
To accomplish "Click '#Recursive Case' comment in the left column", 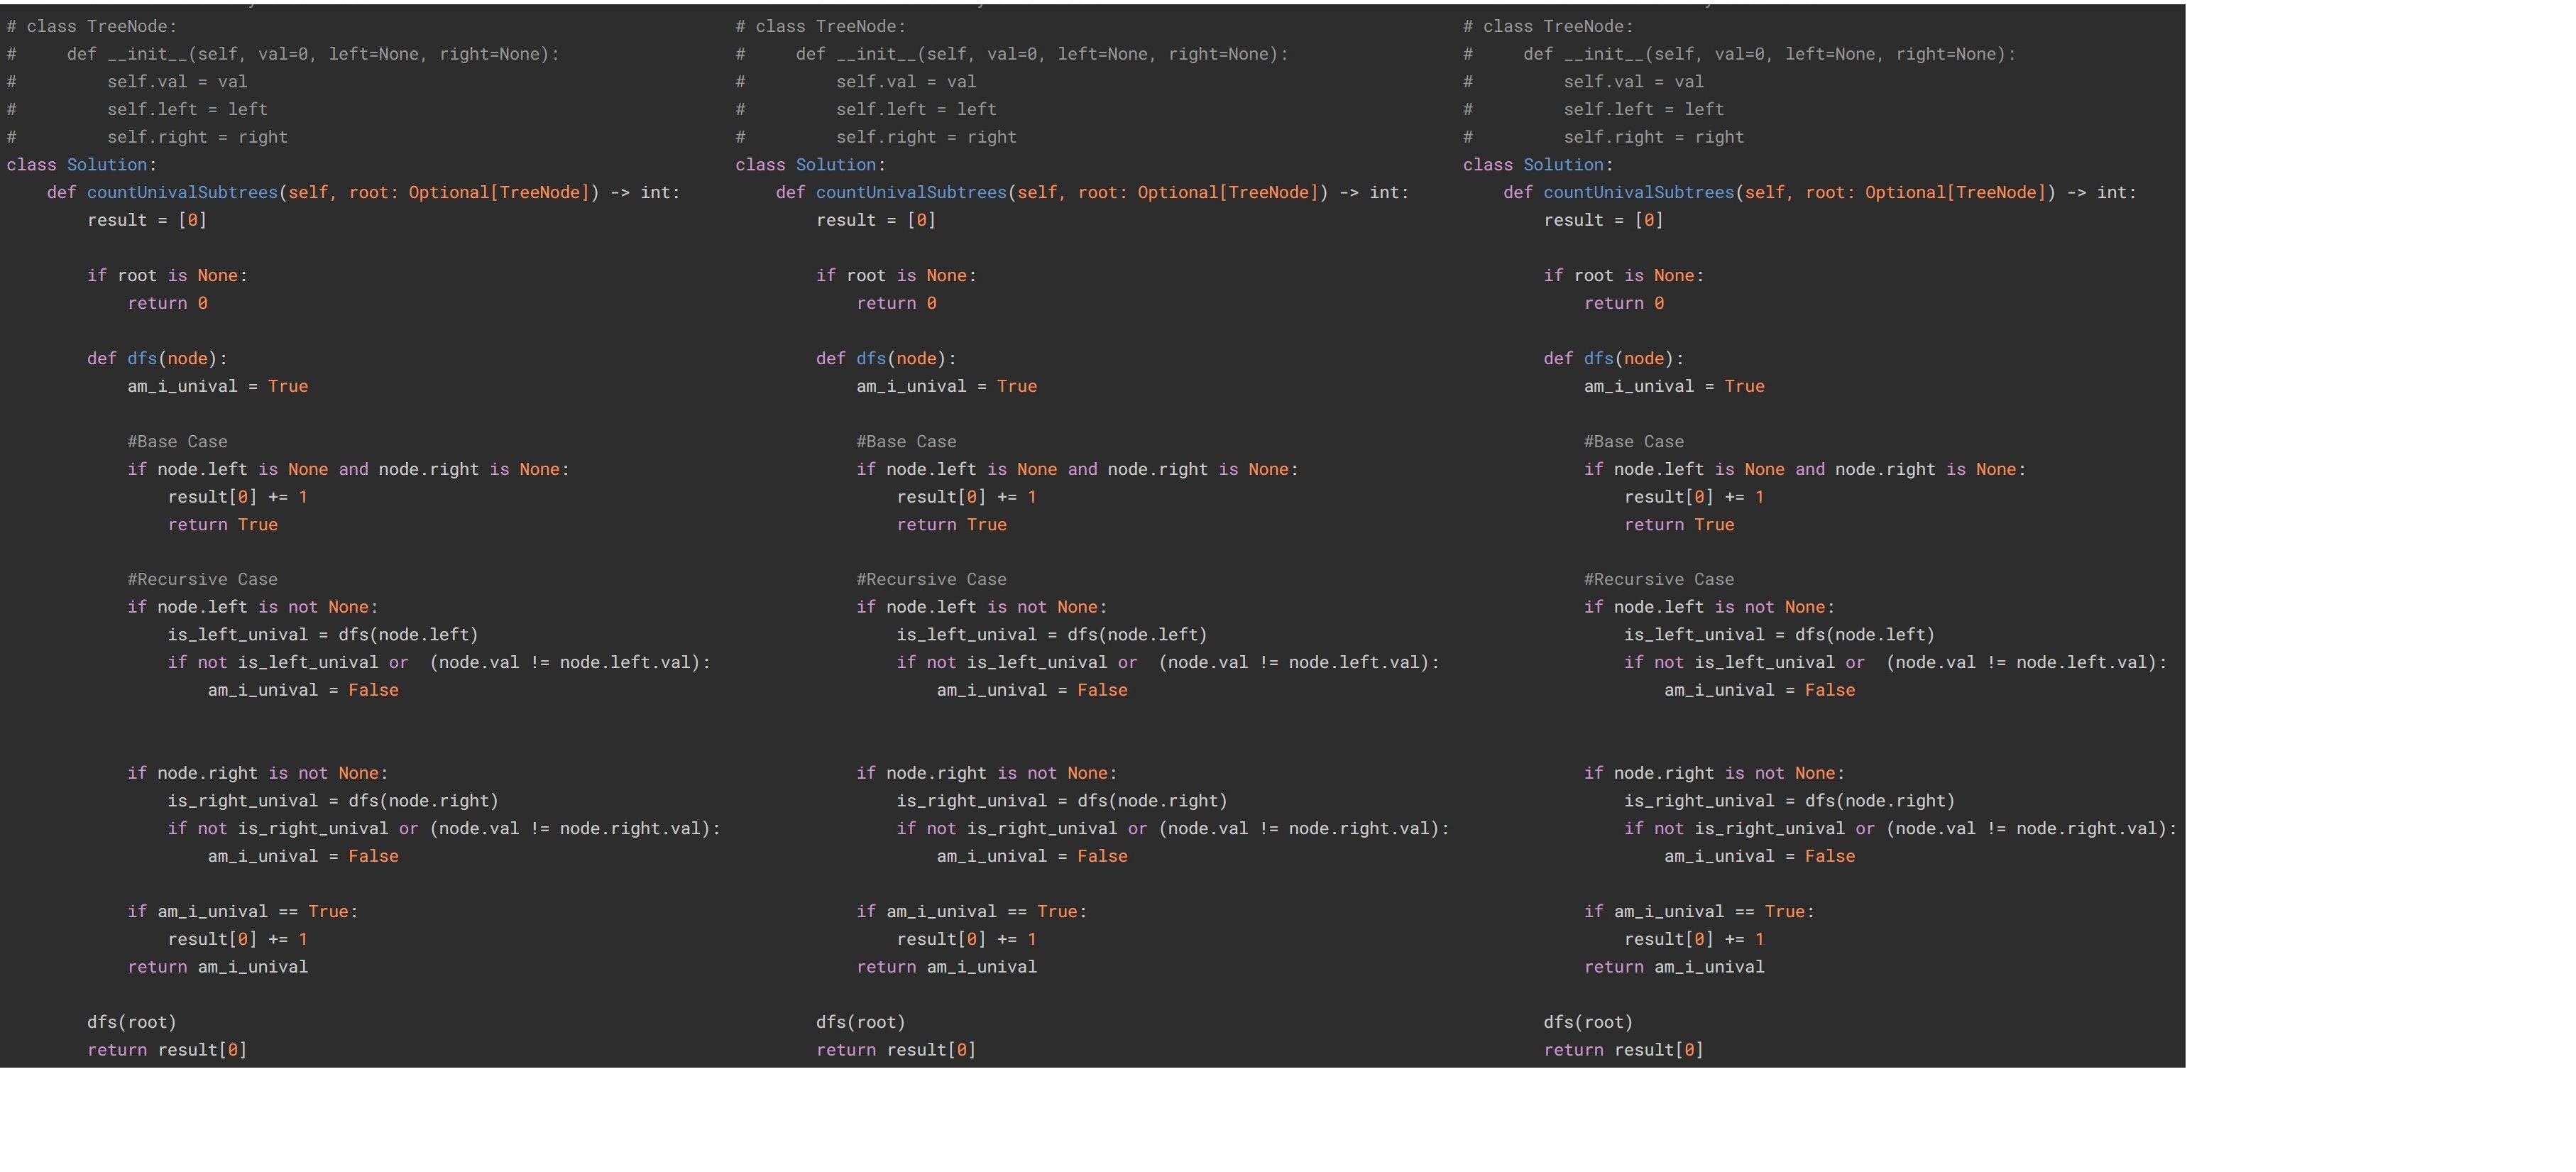I will [x=202, y=580].
